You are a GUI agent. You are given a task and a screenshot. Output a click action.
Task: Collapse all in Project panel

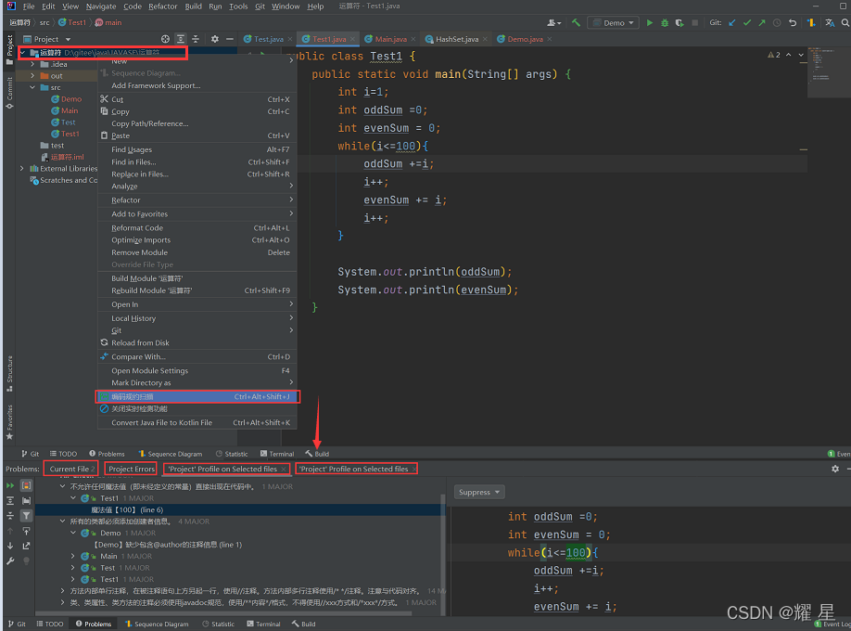(196, 39)
